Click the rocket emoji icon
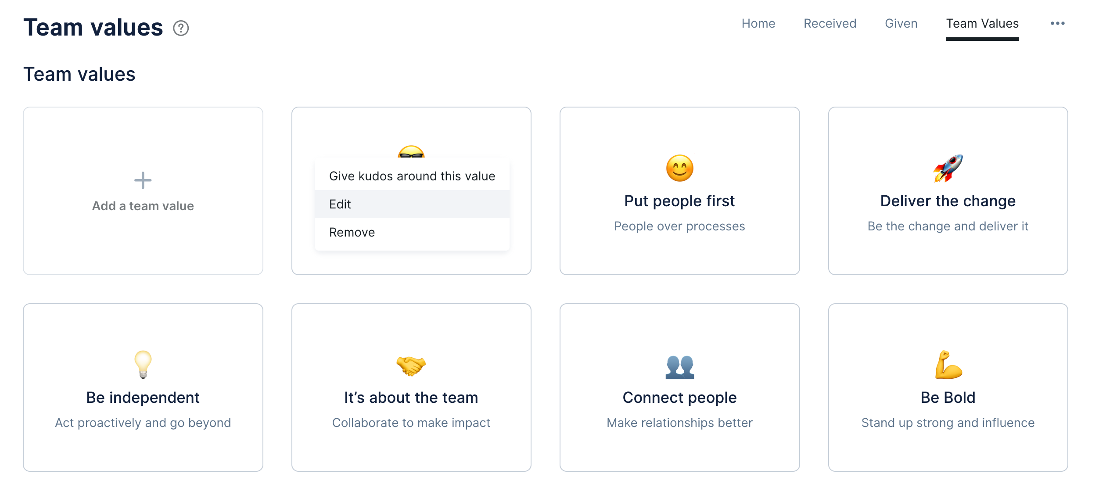1099x488 pixels. click(948, 168)
